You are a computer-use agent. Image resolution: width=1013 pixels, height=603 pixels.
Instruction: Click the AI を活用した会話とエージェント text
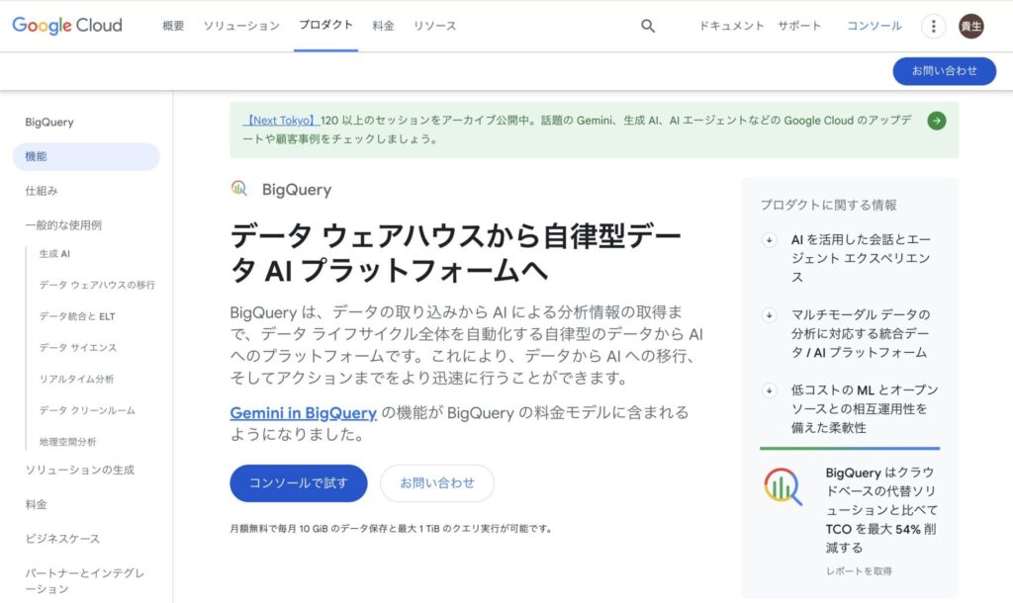(x=861, y=258)
